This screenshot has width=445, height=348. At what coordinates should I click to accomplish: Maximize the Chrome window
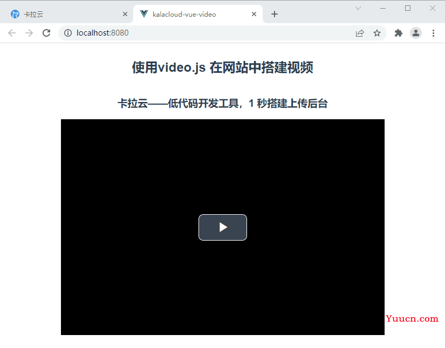tap(408, 8)
